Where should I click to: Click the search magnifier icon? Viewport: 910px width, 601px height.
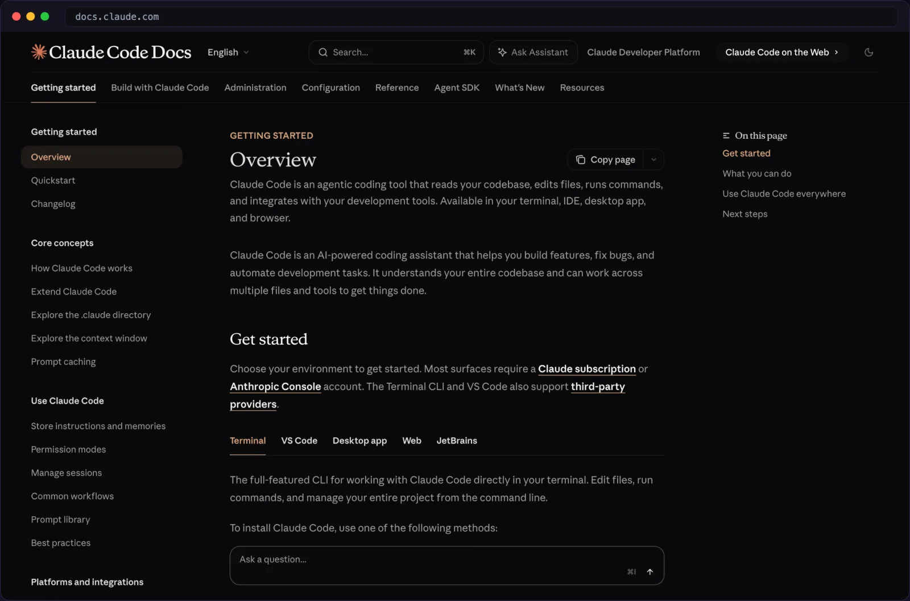323,52
